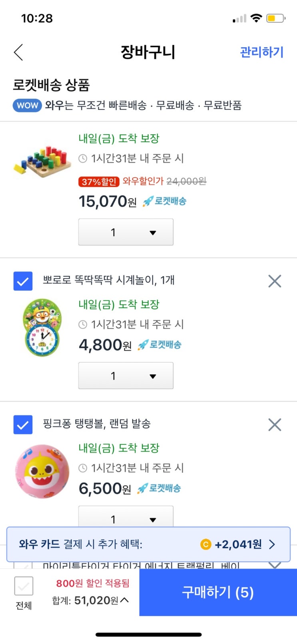Screen dimensions: 297x643
Task: Open the 뽀로로 clock toy thumbnail
Action: tap(42, 327)
